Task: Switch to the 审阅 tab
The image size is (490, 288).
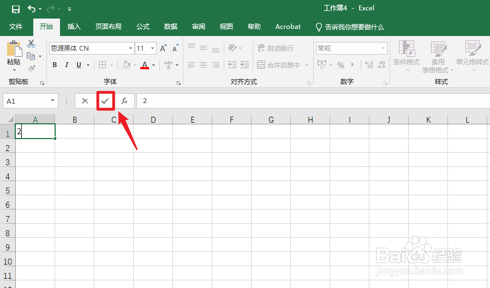Action: click(x=199, y=27)
